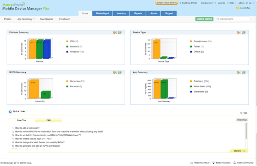Focus the Device Name search field
This screenshot has height=166, width=257.
[x=233, y=19]
